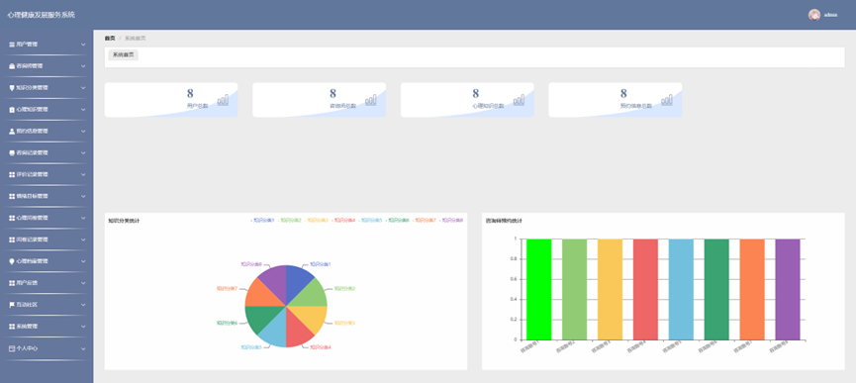
Task: Click the bar-chart icon on 咨询师总数 card
Action: (x=371, y=100)
